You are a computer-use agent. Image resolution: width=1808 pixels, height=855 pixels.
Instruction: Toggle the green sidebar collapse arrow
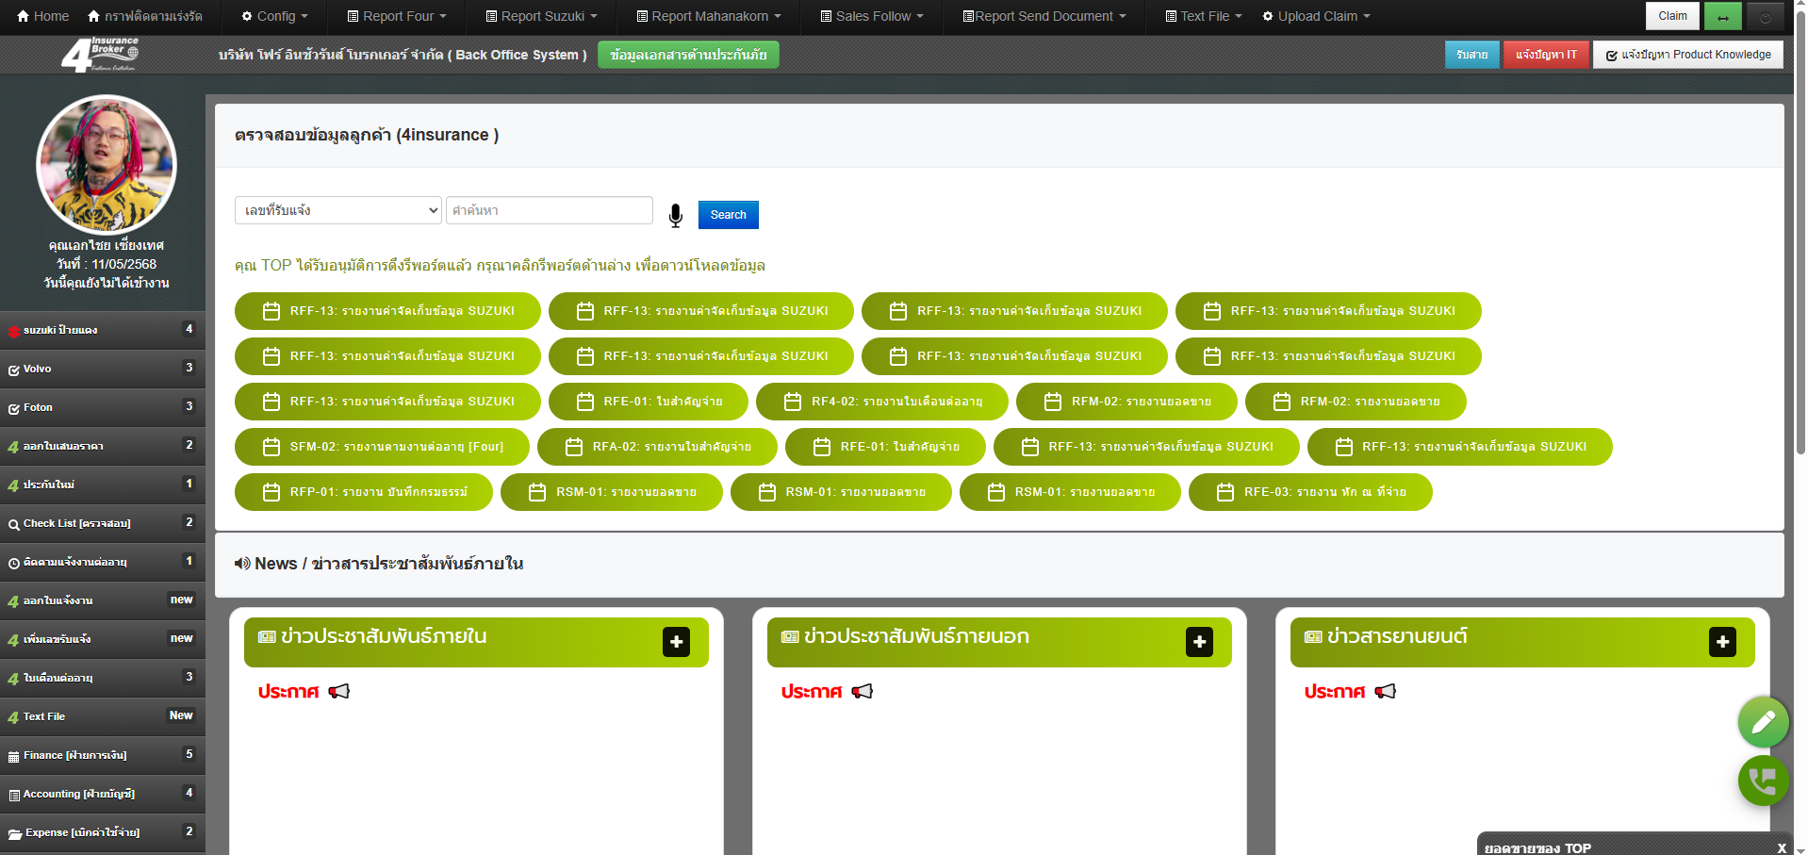click(x=1722, y=16)
